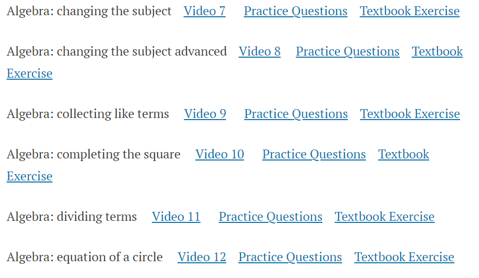Click the 'Algebra: equation of a circle' text
The height and width of the screenshot is (278, 479).
click(85, 257)
